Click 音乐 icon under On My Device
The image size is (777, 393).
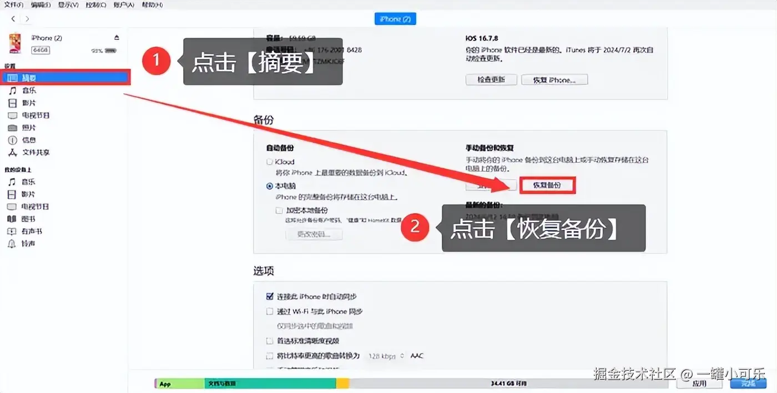pos(12,182)
